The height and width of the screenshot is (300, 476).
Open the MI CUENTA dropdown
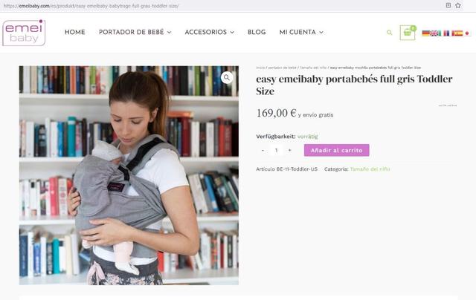(301, 32)
